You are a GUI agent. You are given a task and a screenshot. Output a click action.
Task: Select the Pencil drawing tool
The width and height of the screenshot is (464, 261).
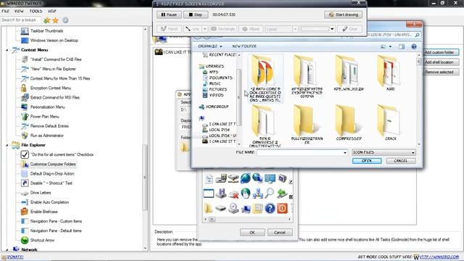click(169, 29)
